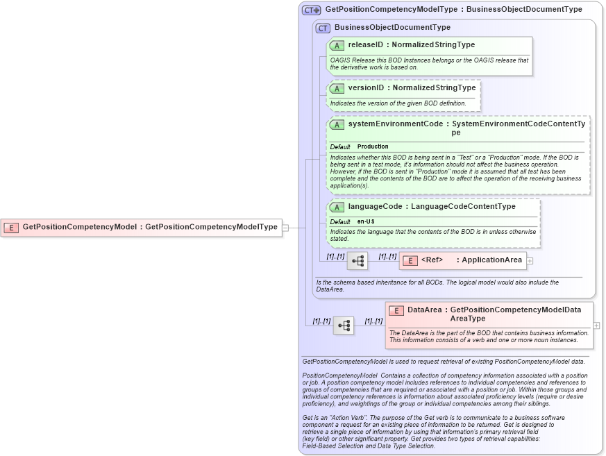This screenshot has width=606, height=456.
Task: Click the A attribute icon next to versionID
Action: [337, 88]
